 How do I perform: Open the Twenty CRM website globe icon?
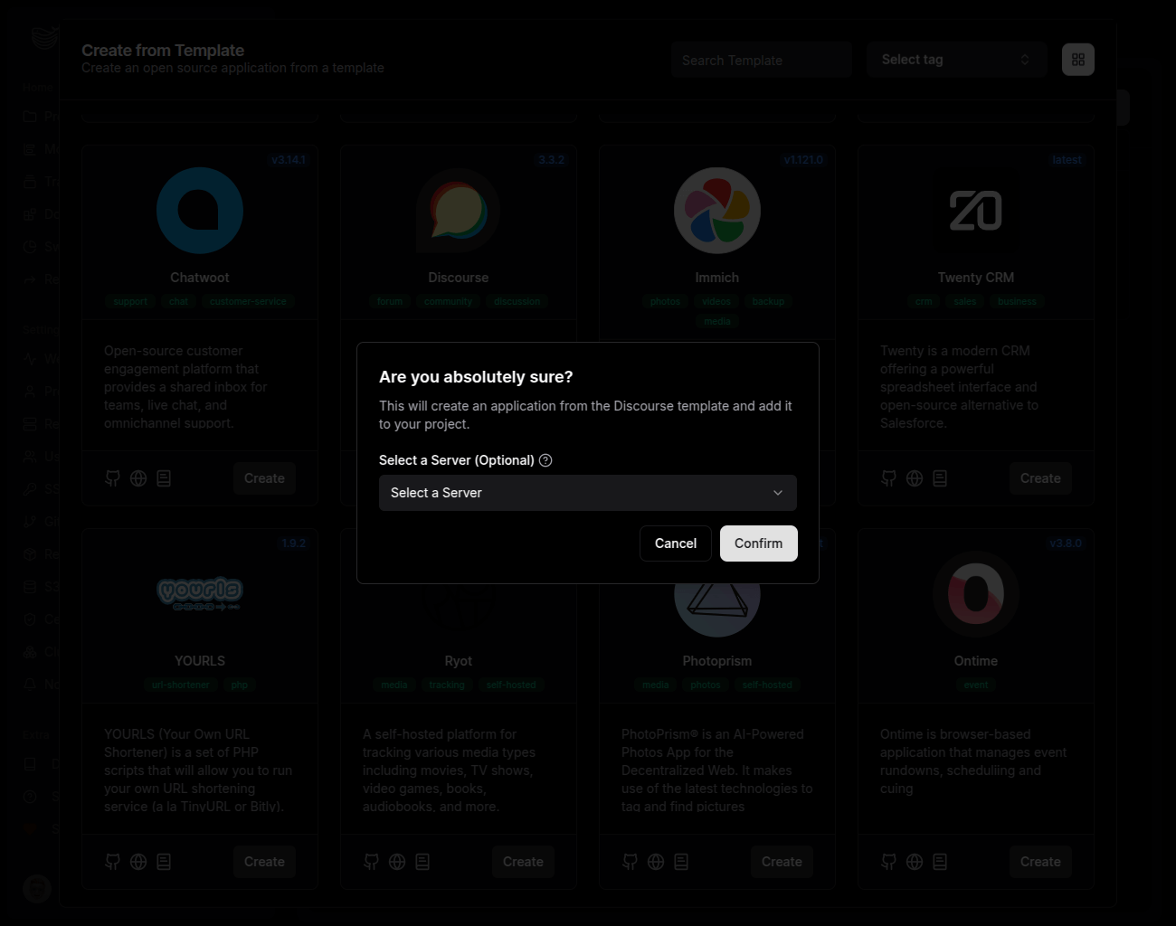pyautogui.click(x=914, y=478)
